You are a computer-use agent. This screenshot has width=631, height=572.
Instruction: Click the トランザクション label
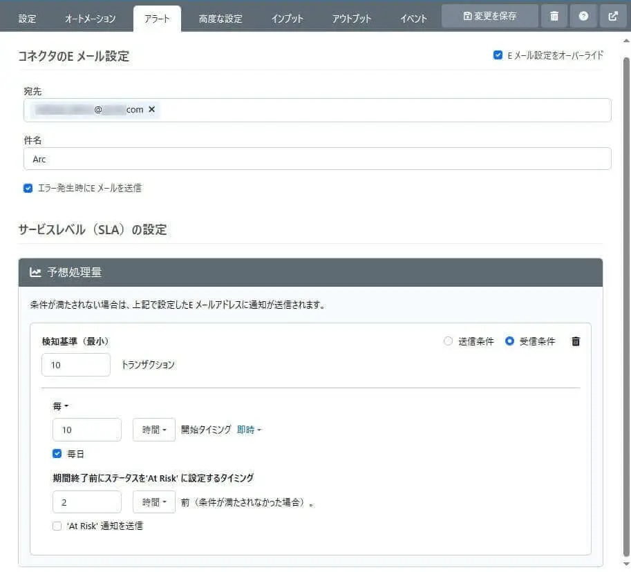point(148,365)
